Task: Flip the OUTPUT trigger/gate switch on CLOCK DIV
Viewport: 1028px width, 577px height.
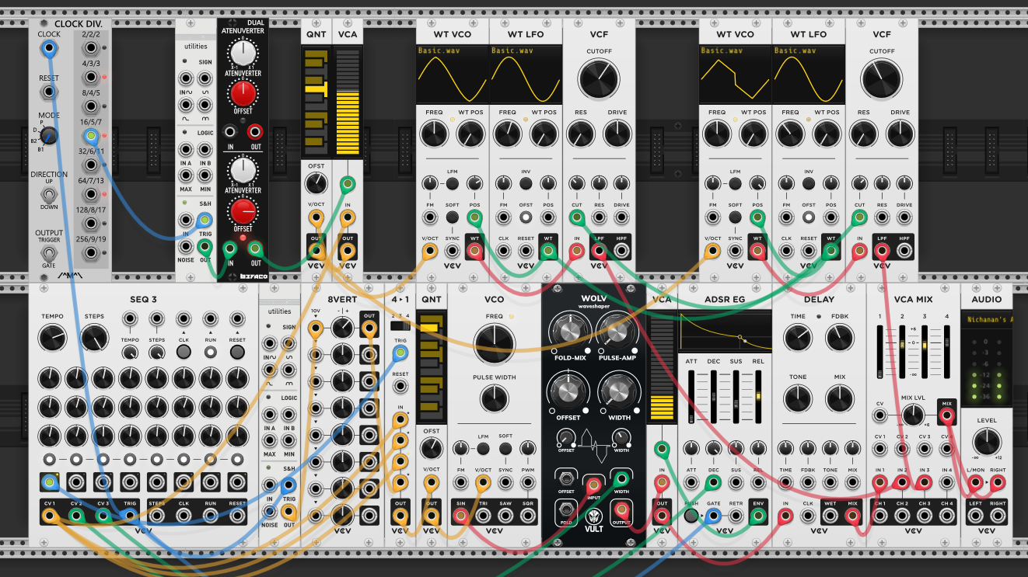Action: [49, 252]
